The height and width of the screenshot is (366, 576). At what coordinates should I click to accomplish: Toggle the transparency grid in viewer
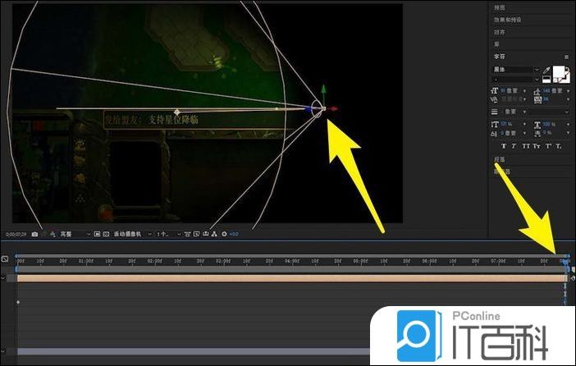coord(106,234)
